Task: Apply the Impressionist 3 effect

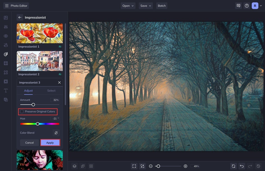Action: [x=50, y=142]
